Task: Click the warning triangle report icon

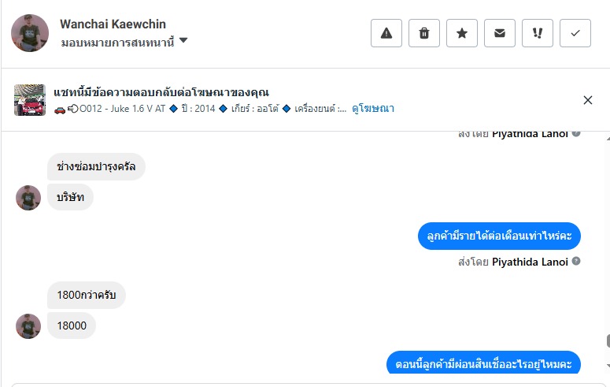Action: click(x=386, y=33)
